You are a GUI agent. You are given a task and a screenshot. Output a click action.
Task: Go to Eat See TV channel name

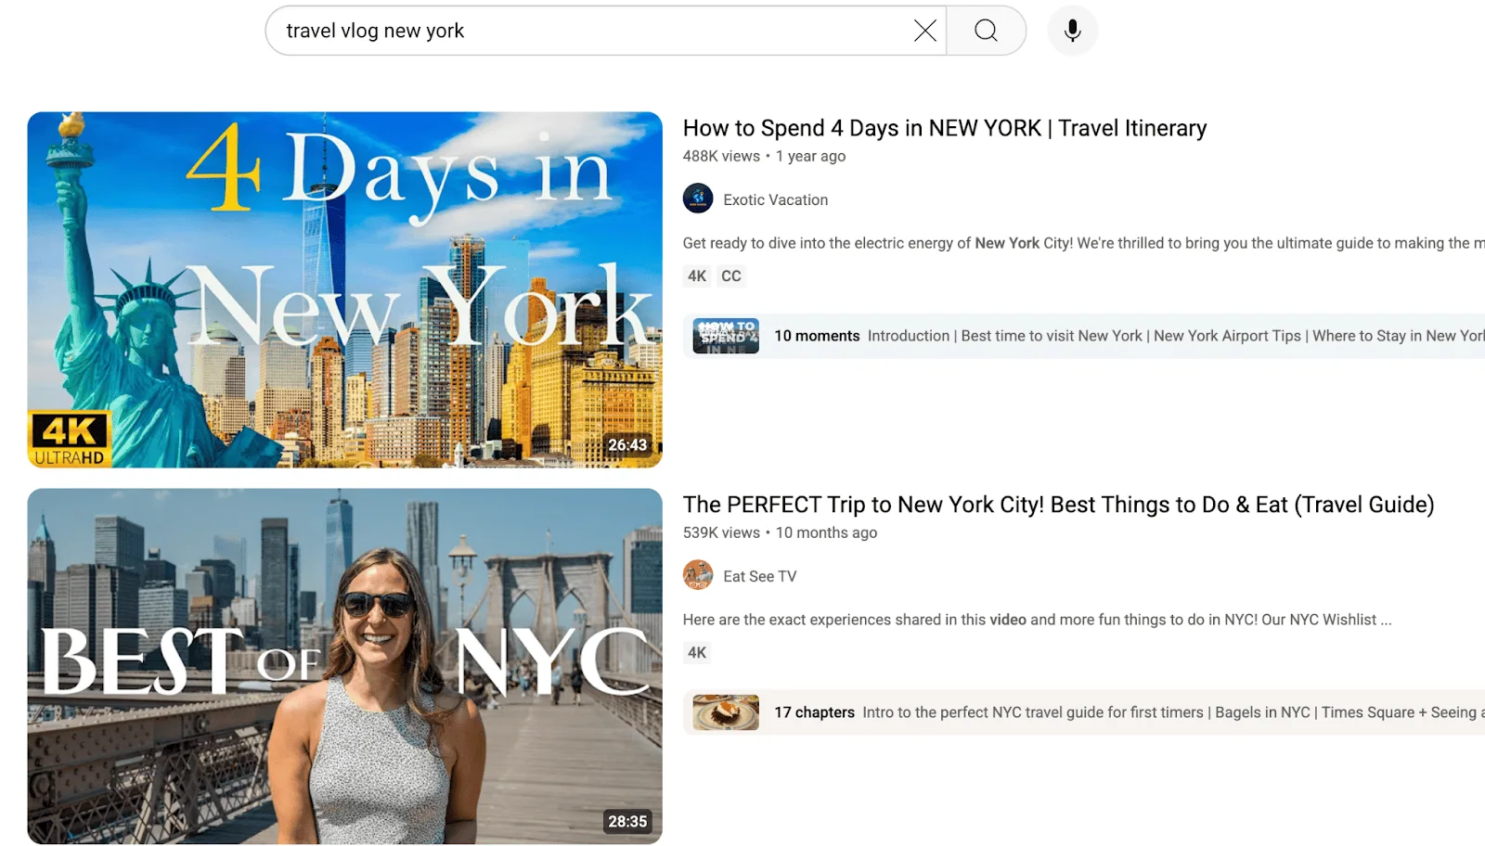[x=759, y=576]
